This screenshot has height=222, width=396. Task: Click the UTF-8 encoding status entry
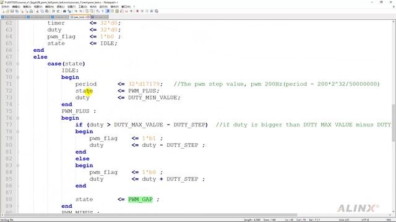click(365, 220)
